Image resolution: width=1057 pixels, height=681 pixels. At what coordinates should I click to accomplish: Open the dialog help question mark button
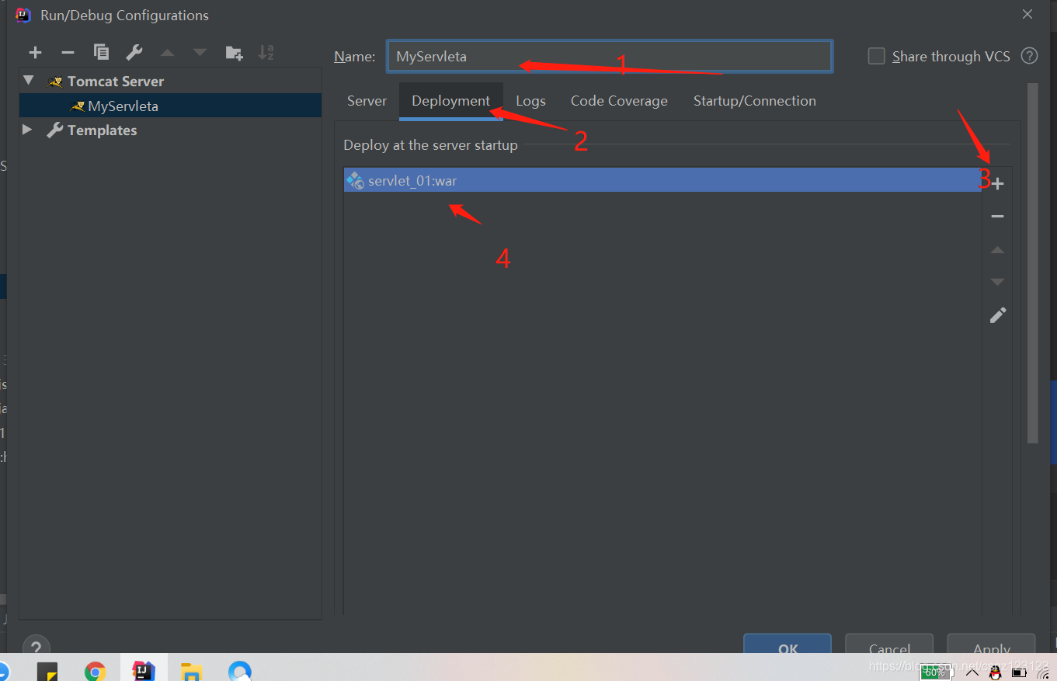tap(36, 646)
